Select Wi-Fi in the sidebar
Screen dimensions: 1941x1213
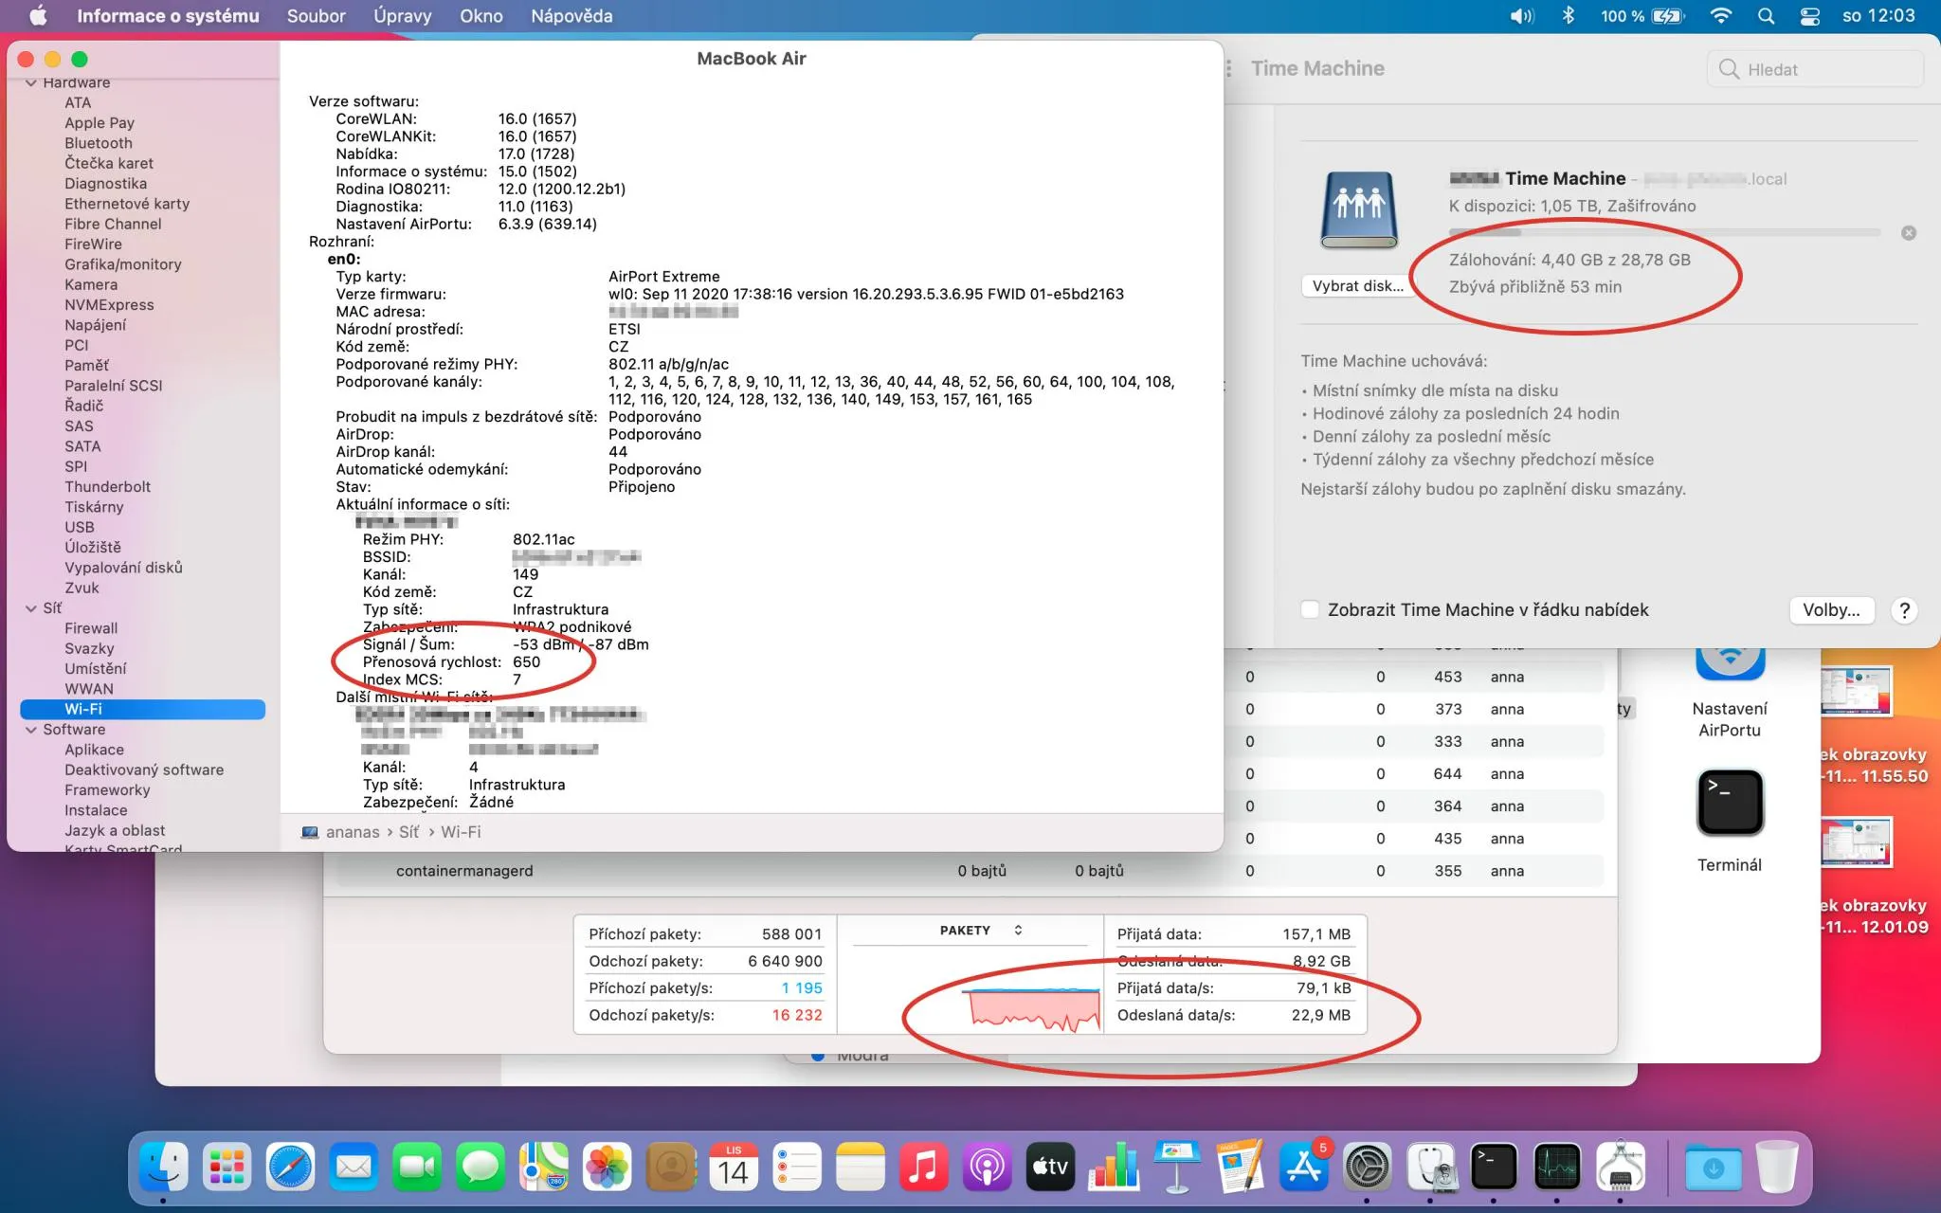(142, 709)
